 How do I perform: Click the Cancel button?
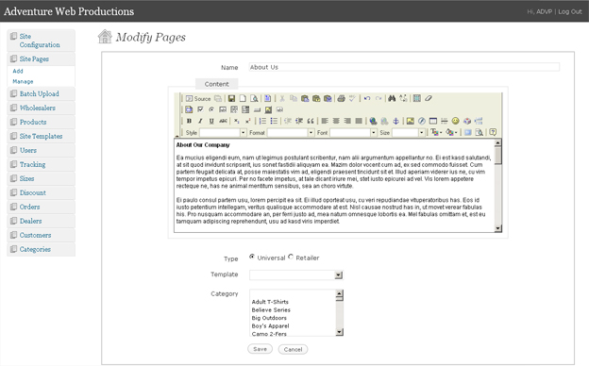pos(293,349)
